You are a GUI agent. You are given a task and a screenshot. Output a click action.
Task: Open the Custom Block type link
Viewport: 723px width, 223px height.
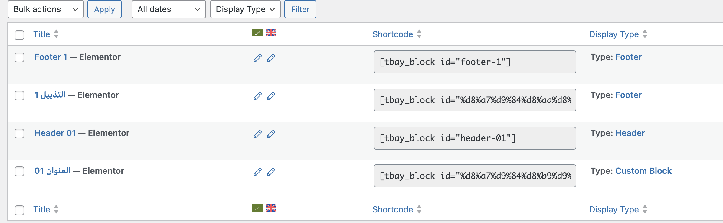[643, 171]
